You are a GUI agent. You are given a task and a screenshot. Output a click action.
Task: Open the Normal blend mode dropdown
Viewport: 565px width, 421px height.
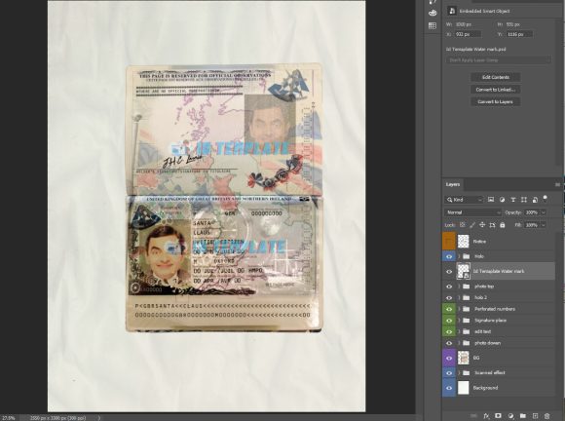tap(472, 212)
